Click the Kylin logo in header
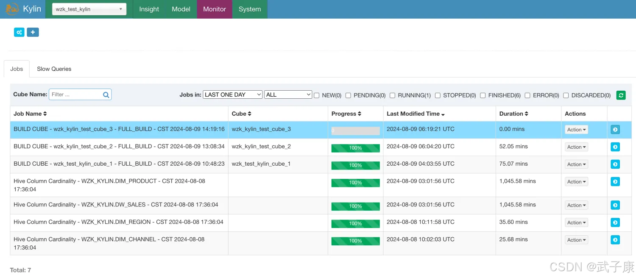636x278 pixels. 23,9
